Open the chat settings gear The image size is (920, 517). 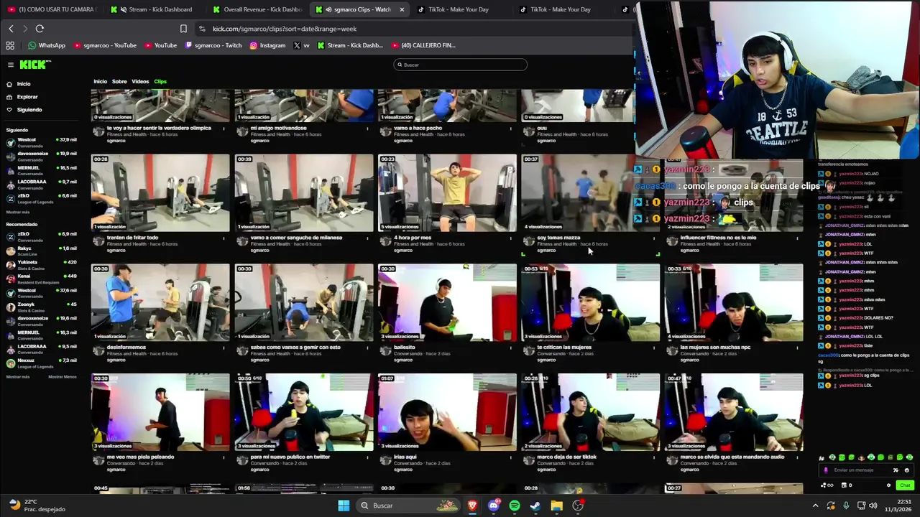(x=888, y=485)
